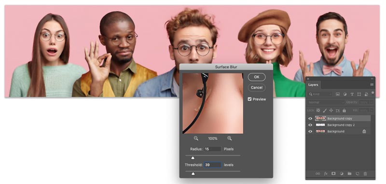386x184 pixels.
Task: Zoom in the Surface Blur preview
Action: (x=230, y=138)
